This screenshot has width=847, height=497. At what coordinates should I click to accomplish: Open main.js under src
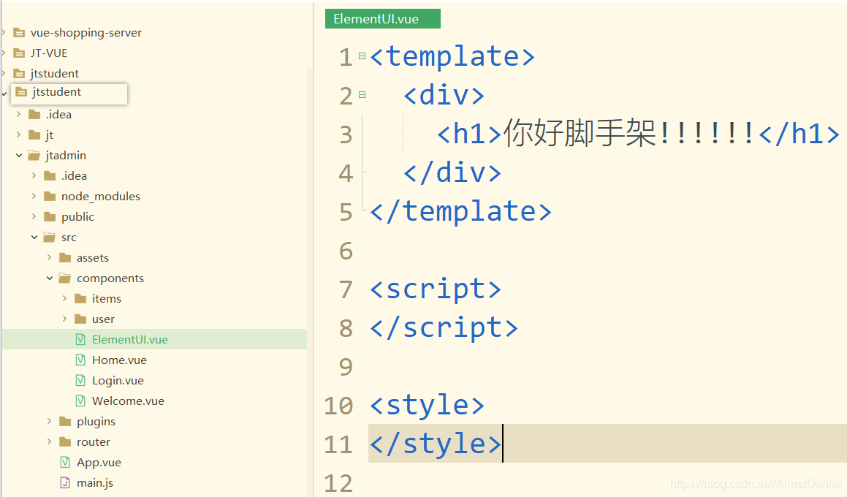click(x=95, y=484)
